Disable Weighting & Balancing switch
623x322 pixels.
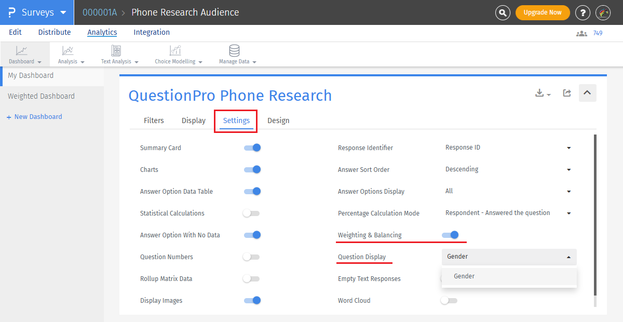click(450, 235)
